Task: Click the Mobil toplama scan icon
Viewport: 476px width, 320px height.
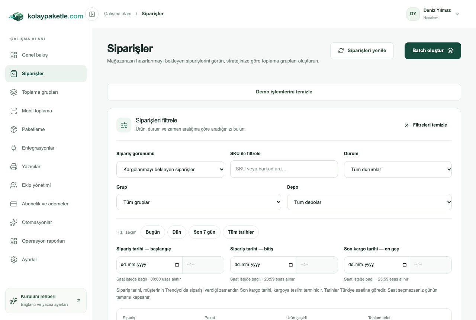Action: (14, 111)
